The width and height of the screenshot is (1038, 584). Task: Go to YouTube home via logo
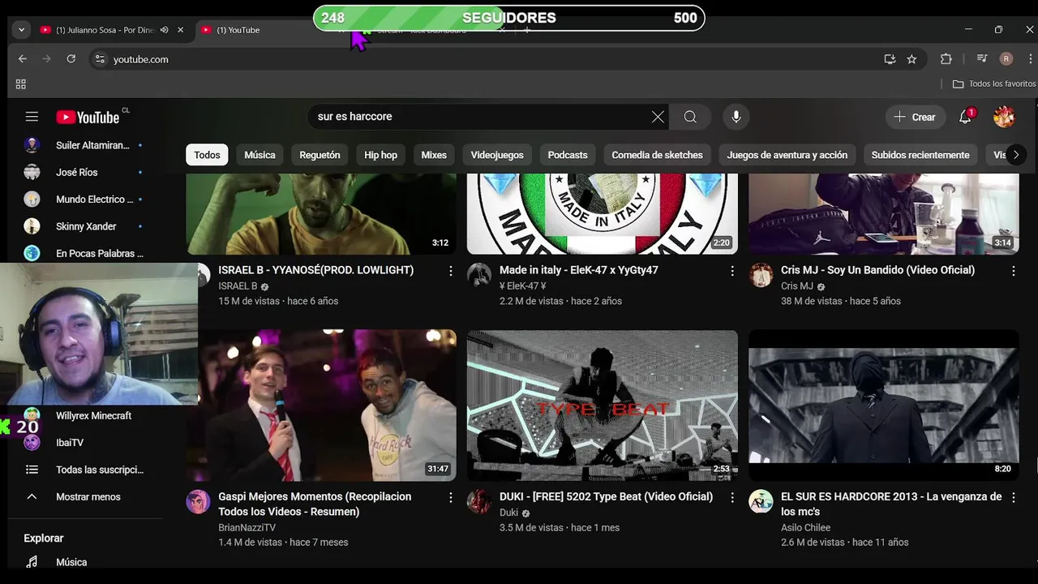88,117
